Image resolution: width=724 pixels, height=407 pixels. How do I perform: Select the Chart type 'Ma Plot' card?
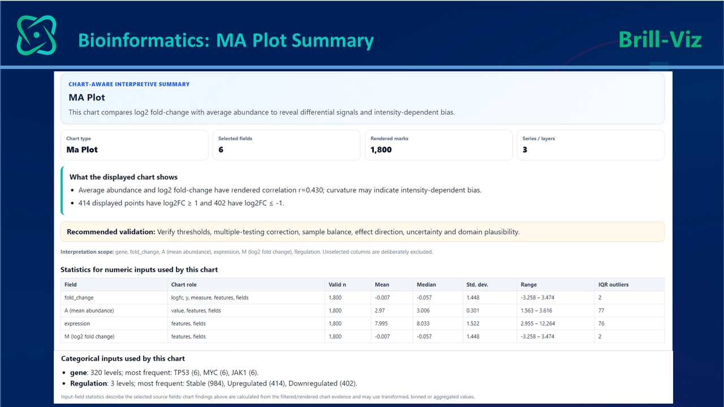click(x=135, y=145)
